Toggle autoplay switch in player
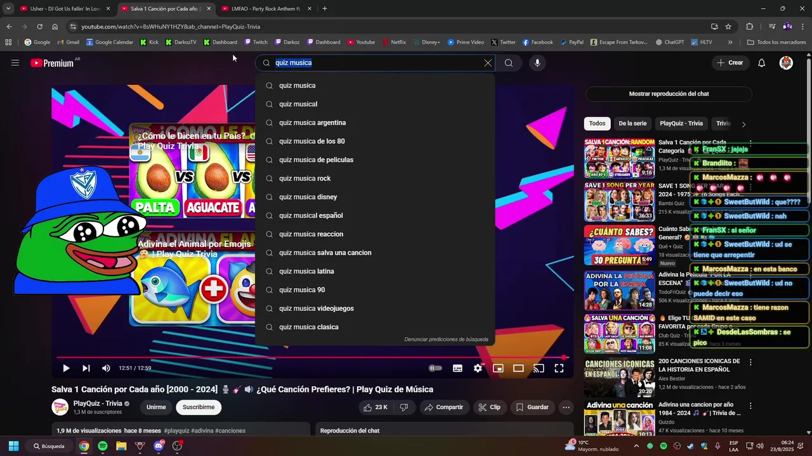The width and height of the screenshot is (812, 456). [x=435, y=368]
